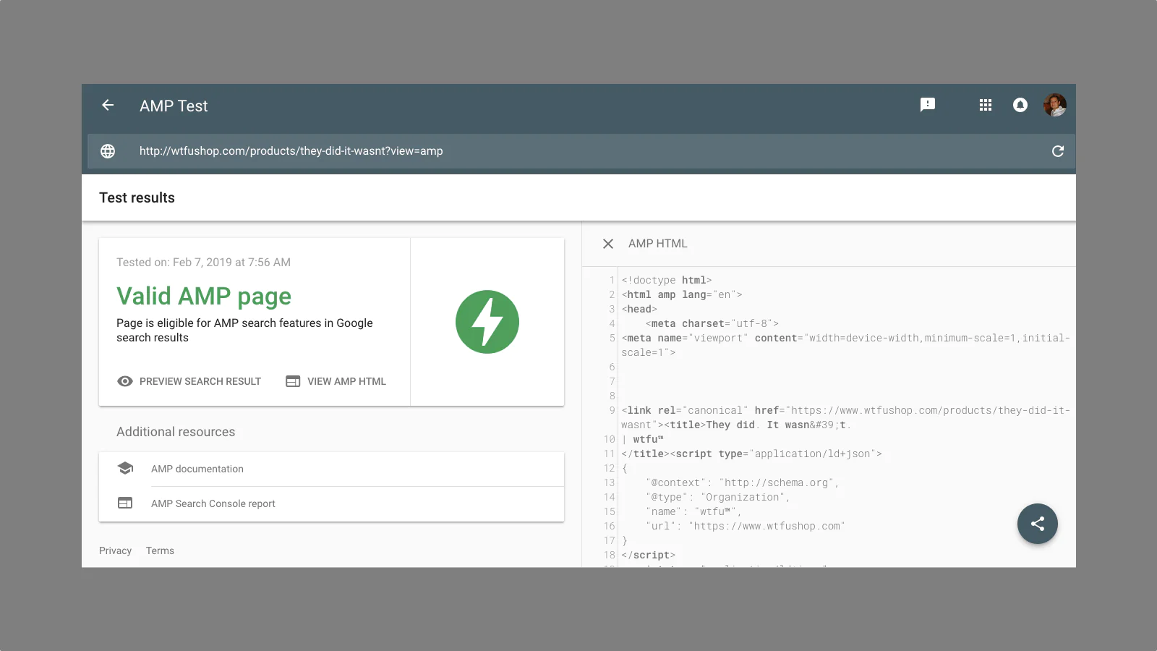Click the 'Valid AMP page' heading
The height and width of the screenshot is (651, 1157).
(x=204, y=296)
